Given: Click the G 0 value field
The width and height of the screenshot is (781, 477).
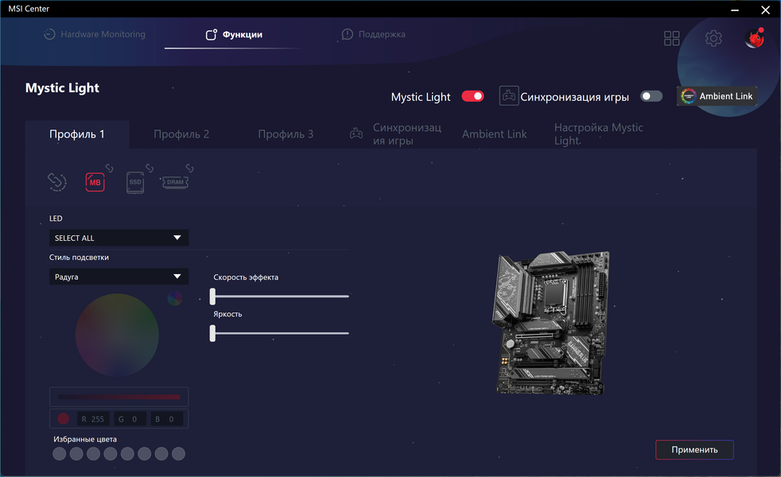Looking at the screenshot, I should pyautogui.click(x=130, y=419).
